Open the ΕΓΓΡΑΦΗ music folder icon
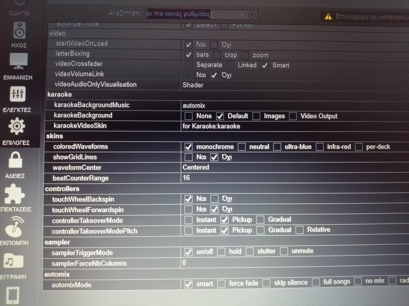409x306 pixels. pos(13,261)
